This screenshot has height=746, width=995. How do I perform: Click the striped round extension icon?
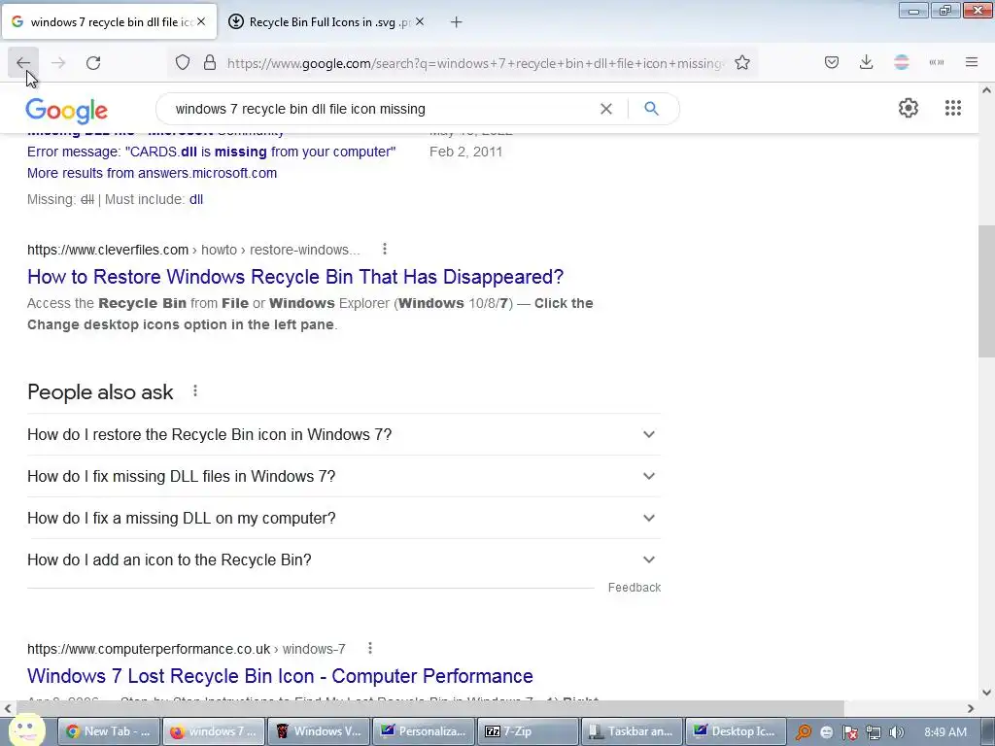click(x=902, y=62)
